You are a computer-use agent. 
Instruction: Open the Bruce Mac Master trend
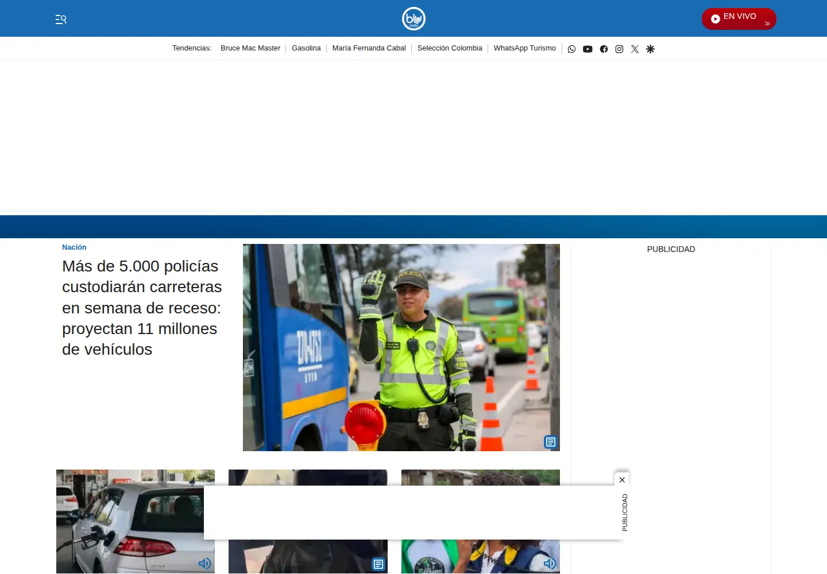pyautogui.click(x=250, y=48)
